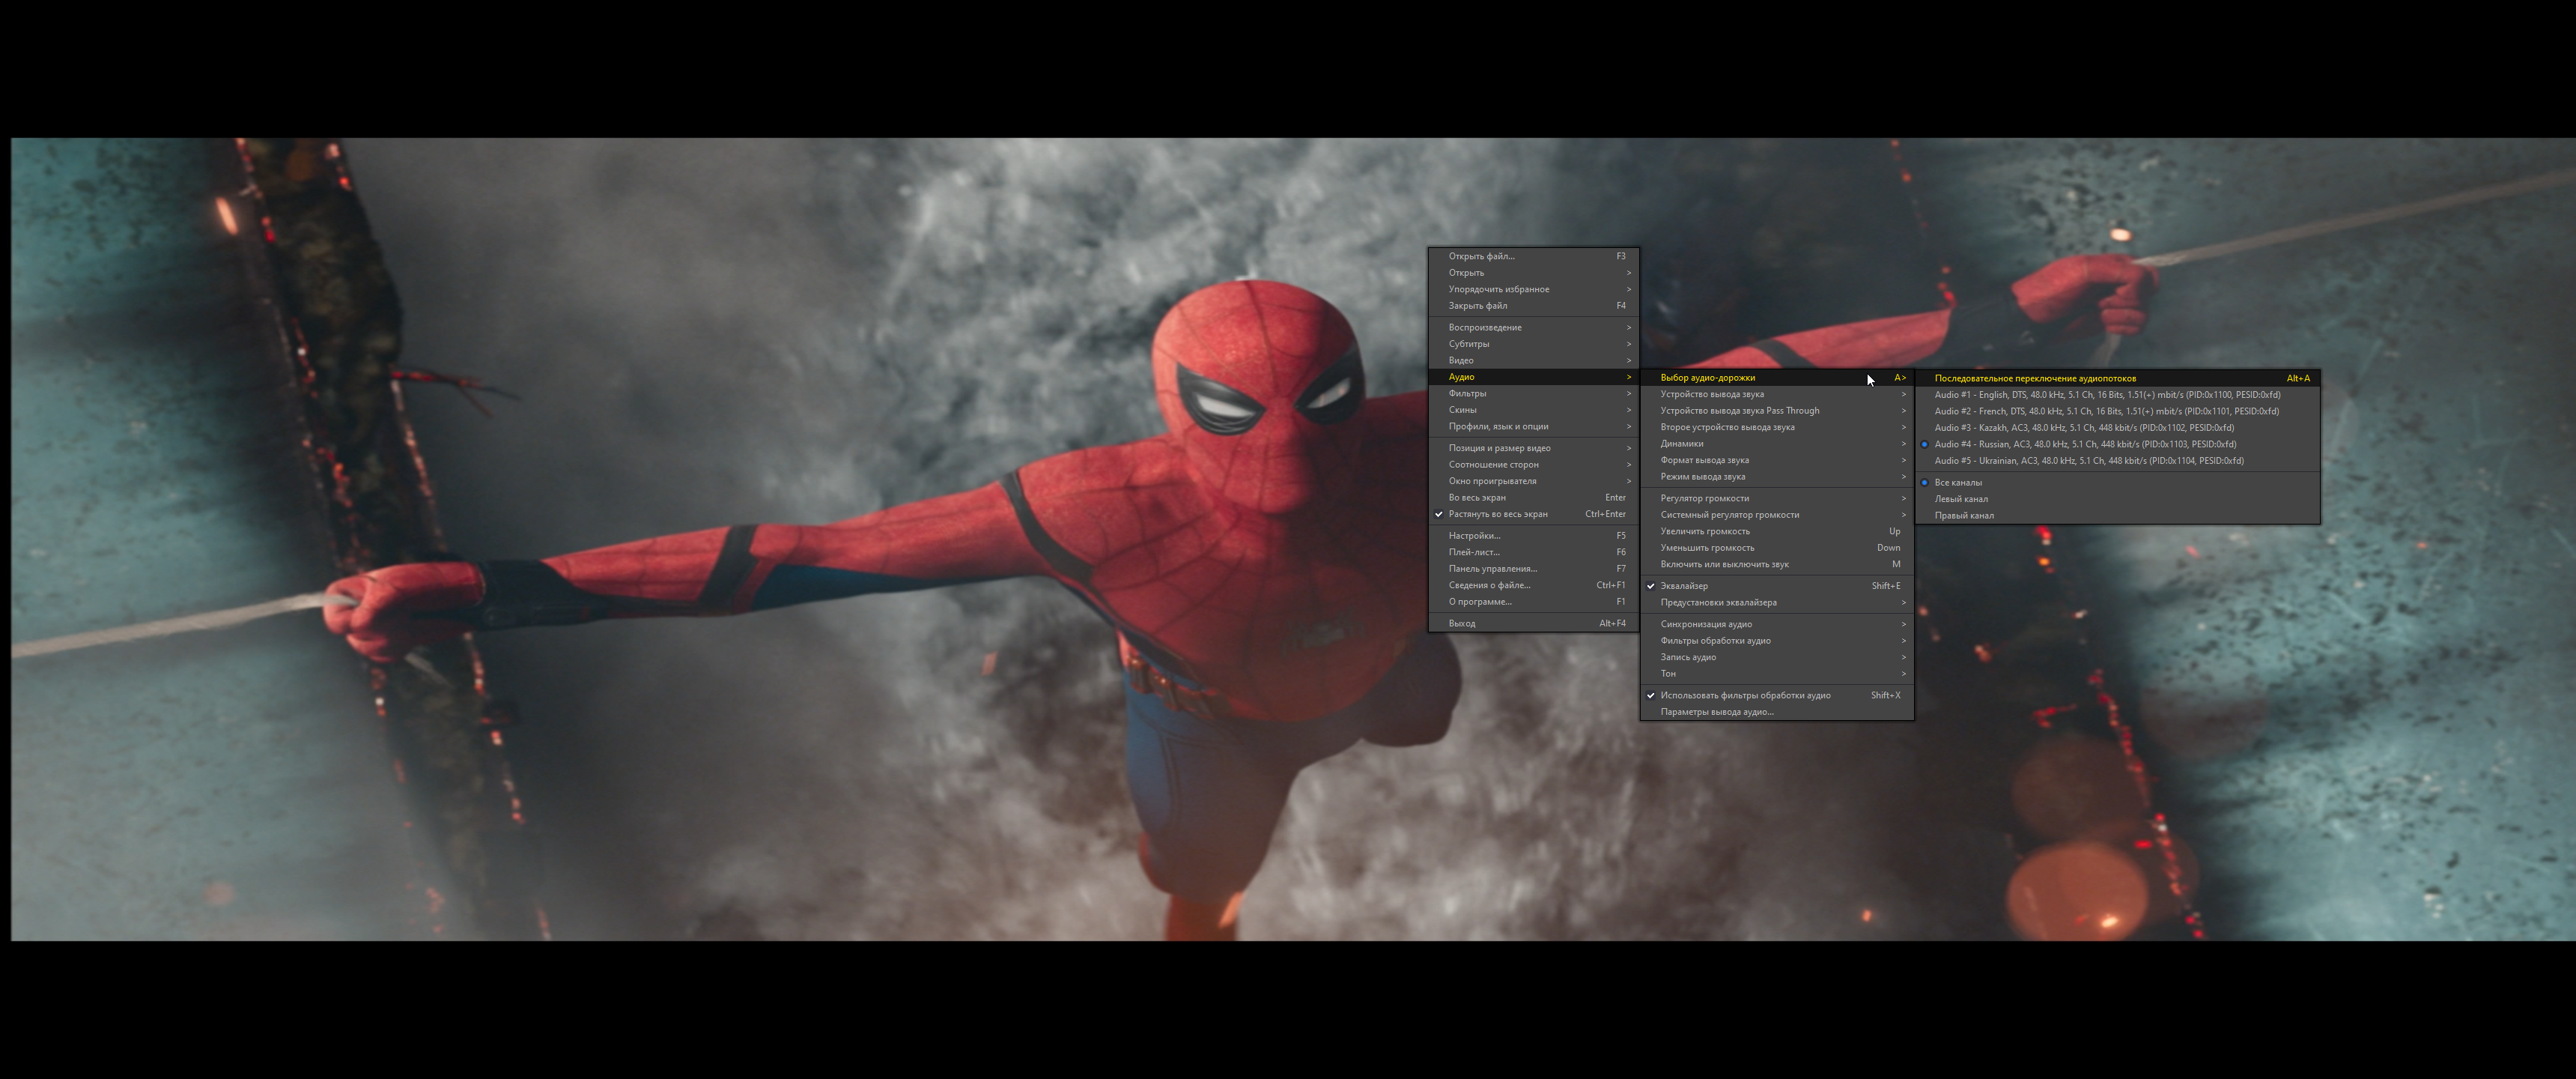Screen dimensions: 2576x1079
Task: Expand 'Предустановки эквалайзера' submenu
Action: click(1718, 602)
